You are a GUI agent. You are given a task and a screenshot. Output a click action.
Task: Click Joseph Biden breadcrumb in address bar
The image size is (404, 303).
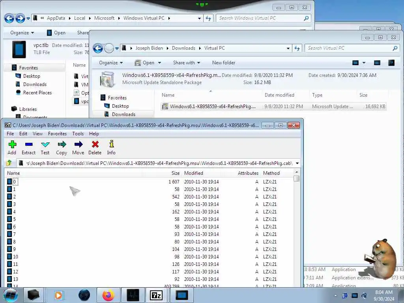click(149, 48)
